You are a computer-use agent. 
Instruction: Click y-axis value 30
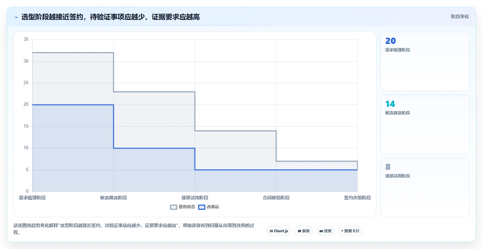[26, 61]
